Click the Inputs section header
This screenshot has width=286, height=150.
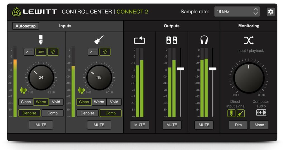[65, 26]
